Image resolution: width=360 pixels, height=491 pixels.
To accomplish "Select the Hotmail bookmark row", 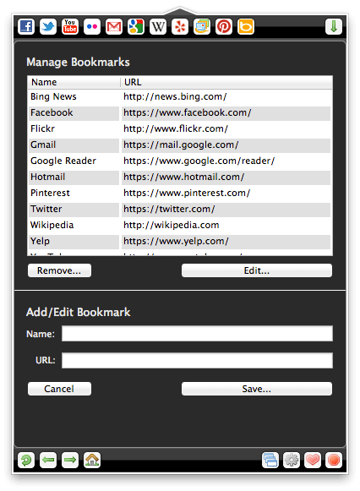I will [179, 177].
